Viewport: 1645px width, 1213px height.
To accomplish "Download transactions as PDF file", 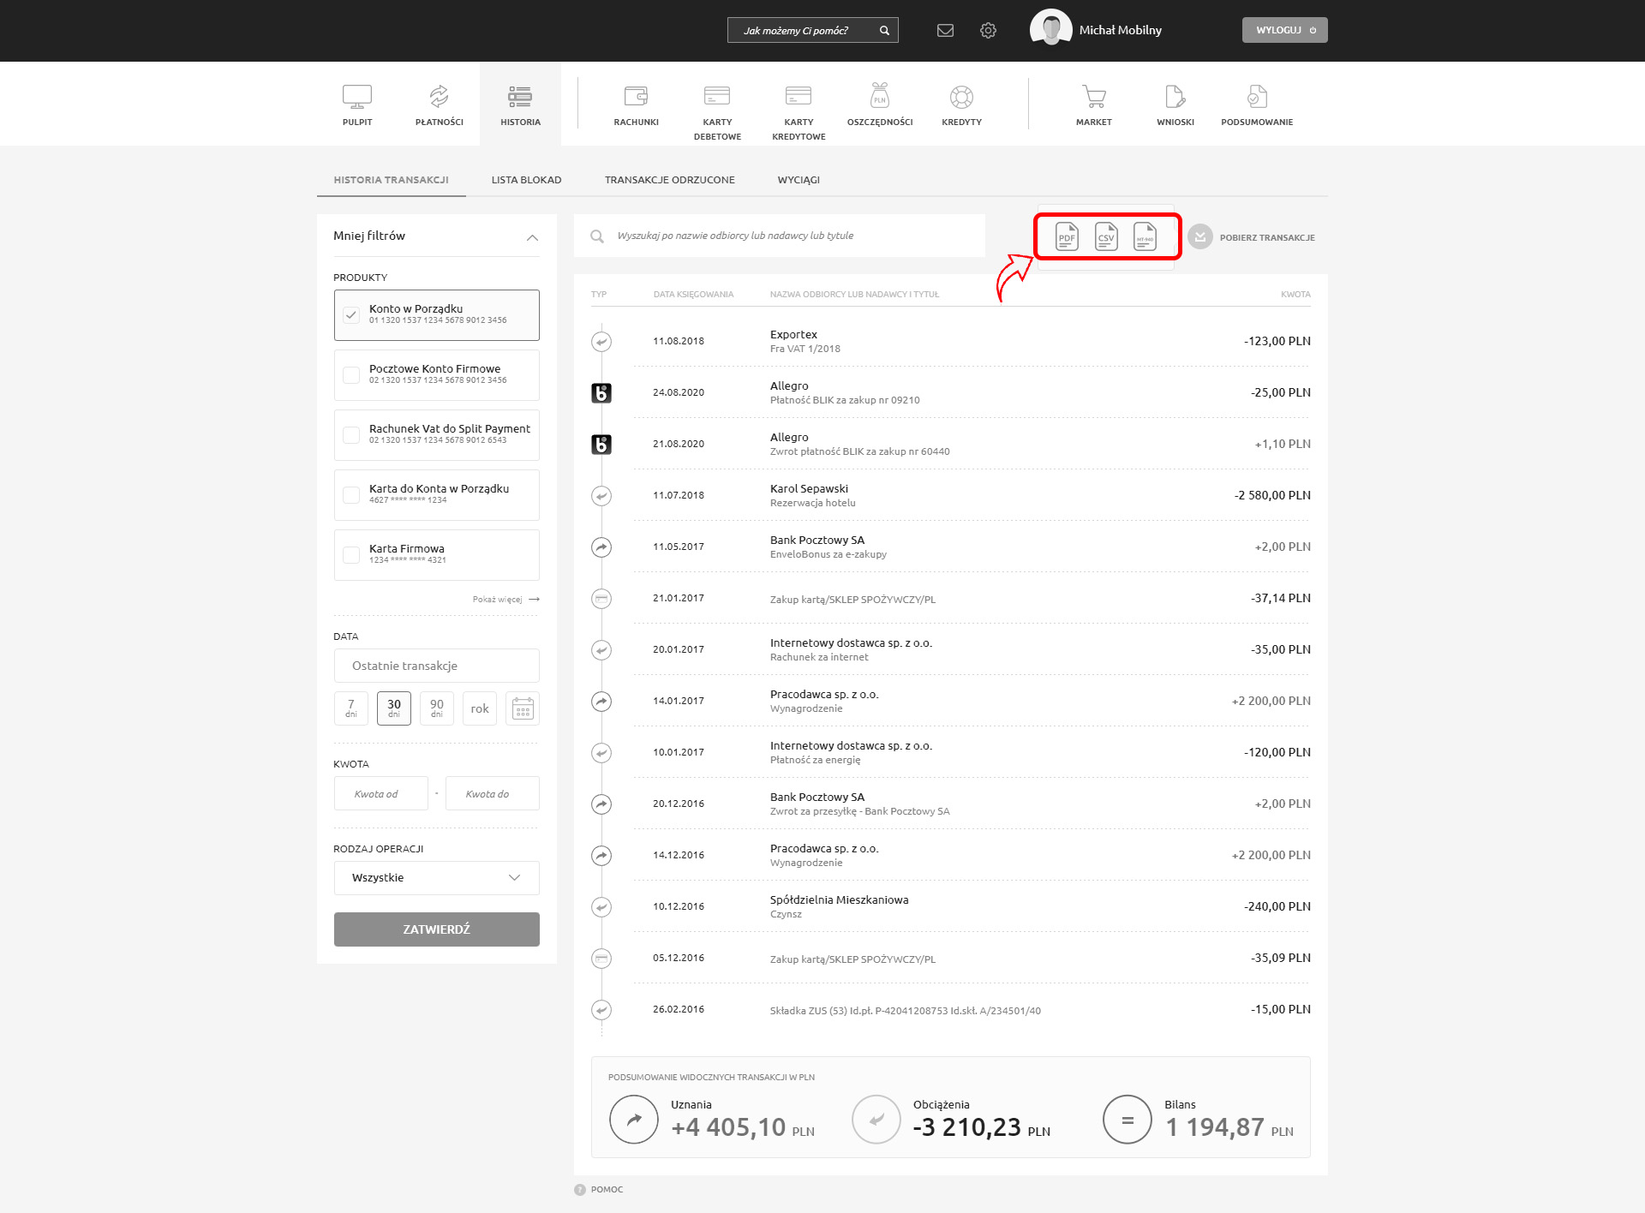I will tap(1067, 236).
